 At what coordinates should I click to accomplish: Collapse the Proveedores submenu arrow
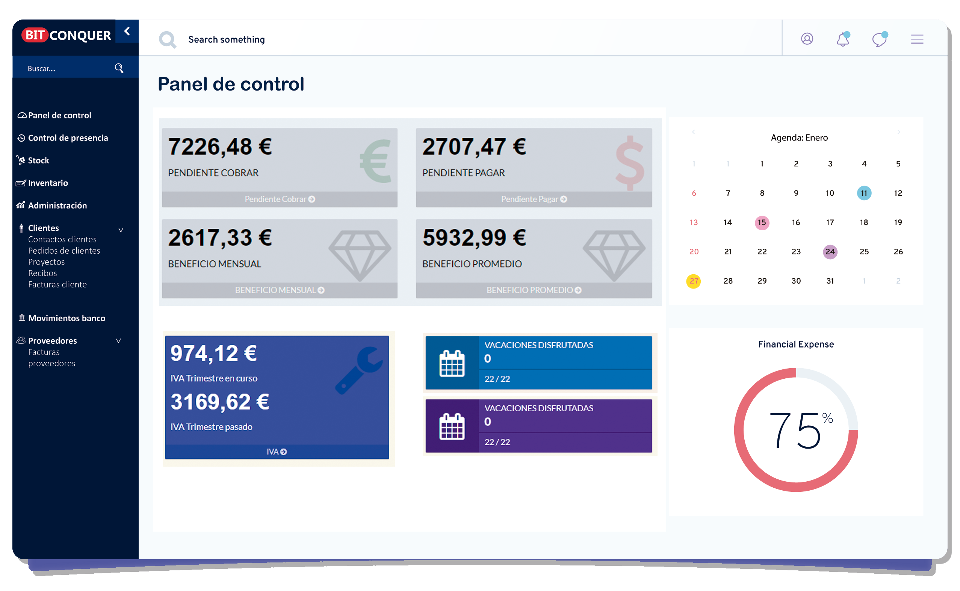coord(118,341)
